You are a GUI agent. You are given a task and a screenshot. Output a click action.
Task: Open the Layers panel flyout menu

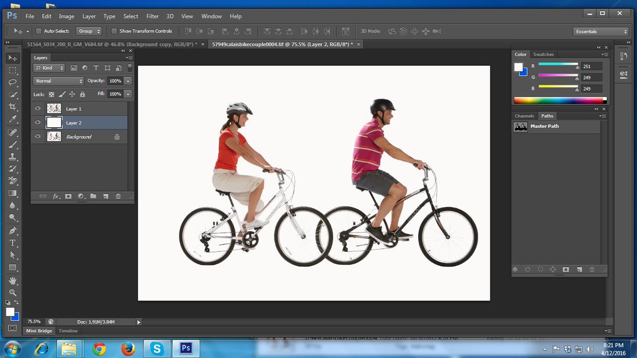click(x=130, y=57)
